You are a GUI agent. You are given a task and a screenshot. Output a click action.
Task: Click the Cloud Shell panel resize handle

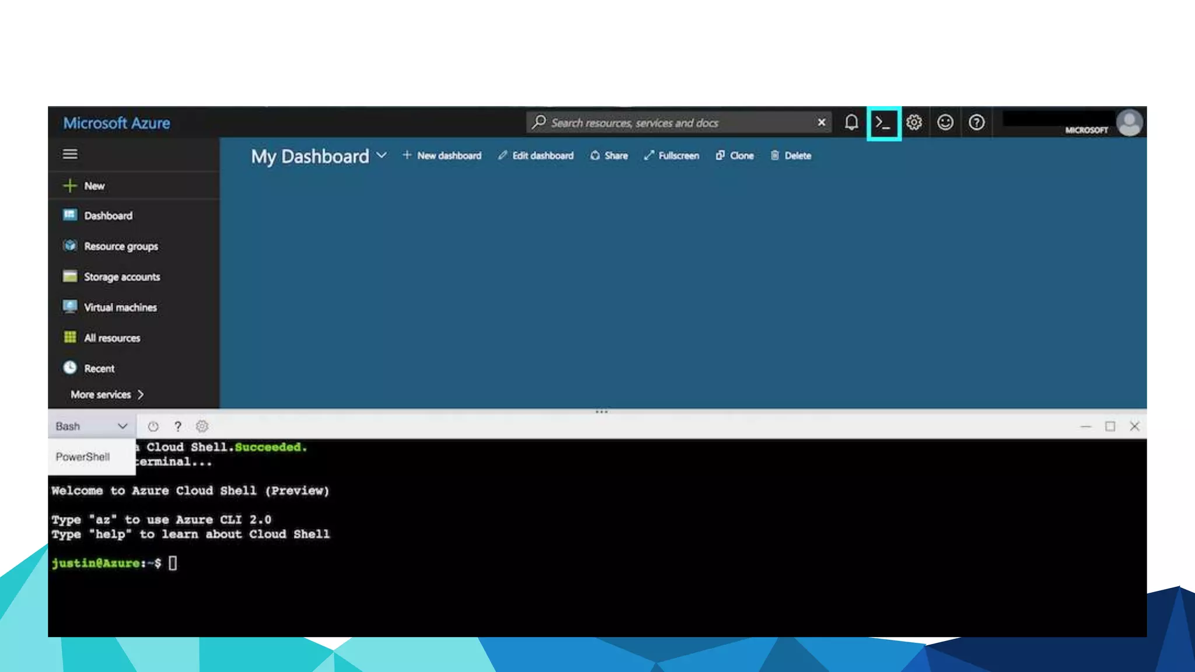click(602, 412)
